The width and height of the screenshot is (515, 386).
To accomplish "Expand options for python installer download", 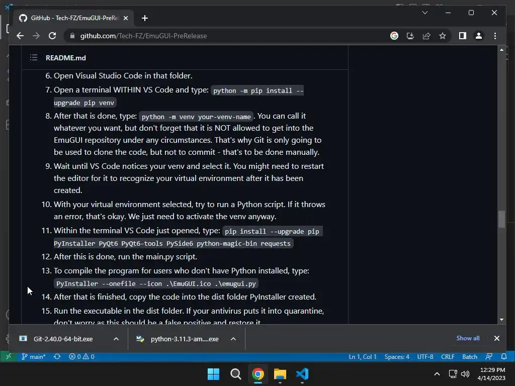I will click(x=233, y=339).
